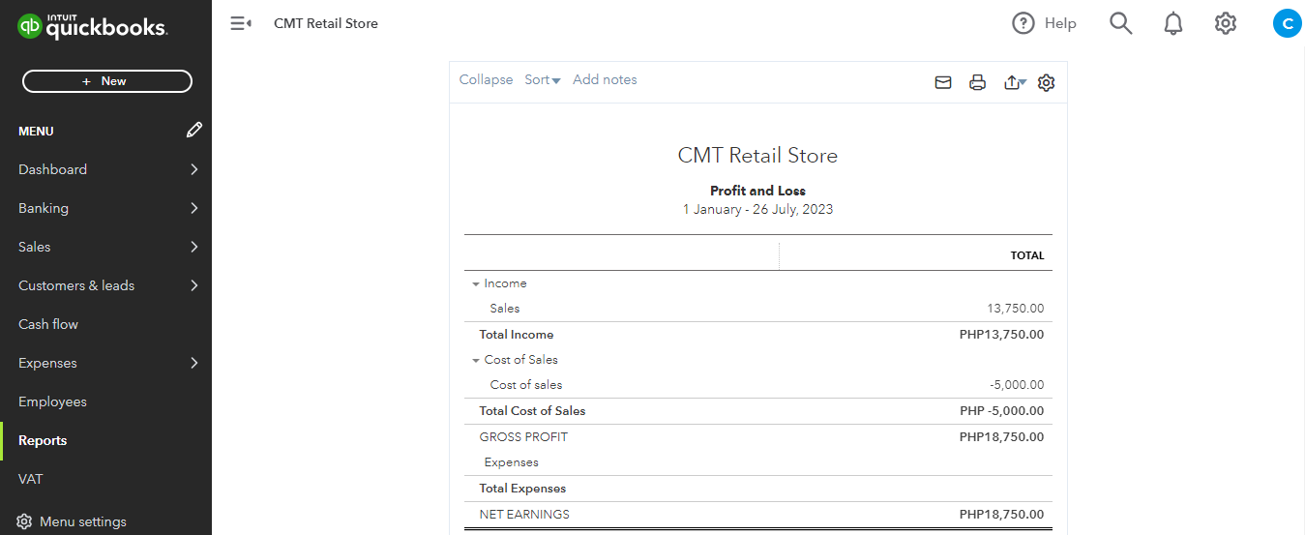Click the NET EARNINGS value PHP18,750.00
Image resolution: width=1305 pixels, height=535 pixels.
[1001, 515]
